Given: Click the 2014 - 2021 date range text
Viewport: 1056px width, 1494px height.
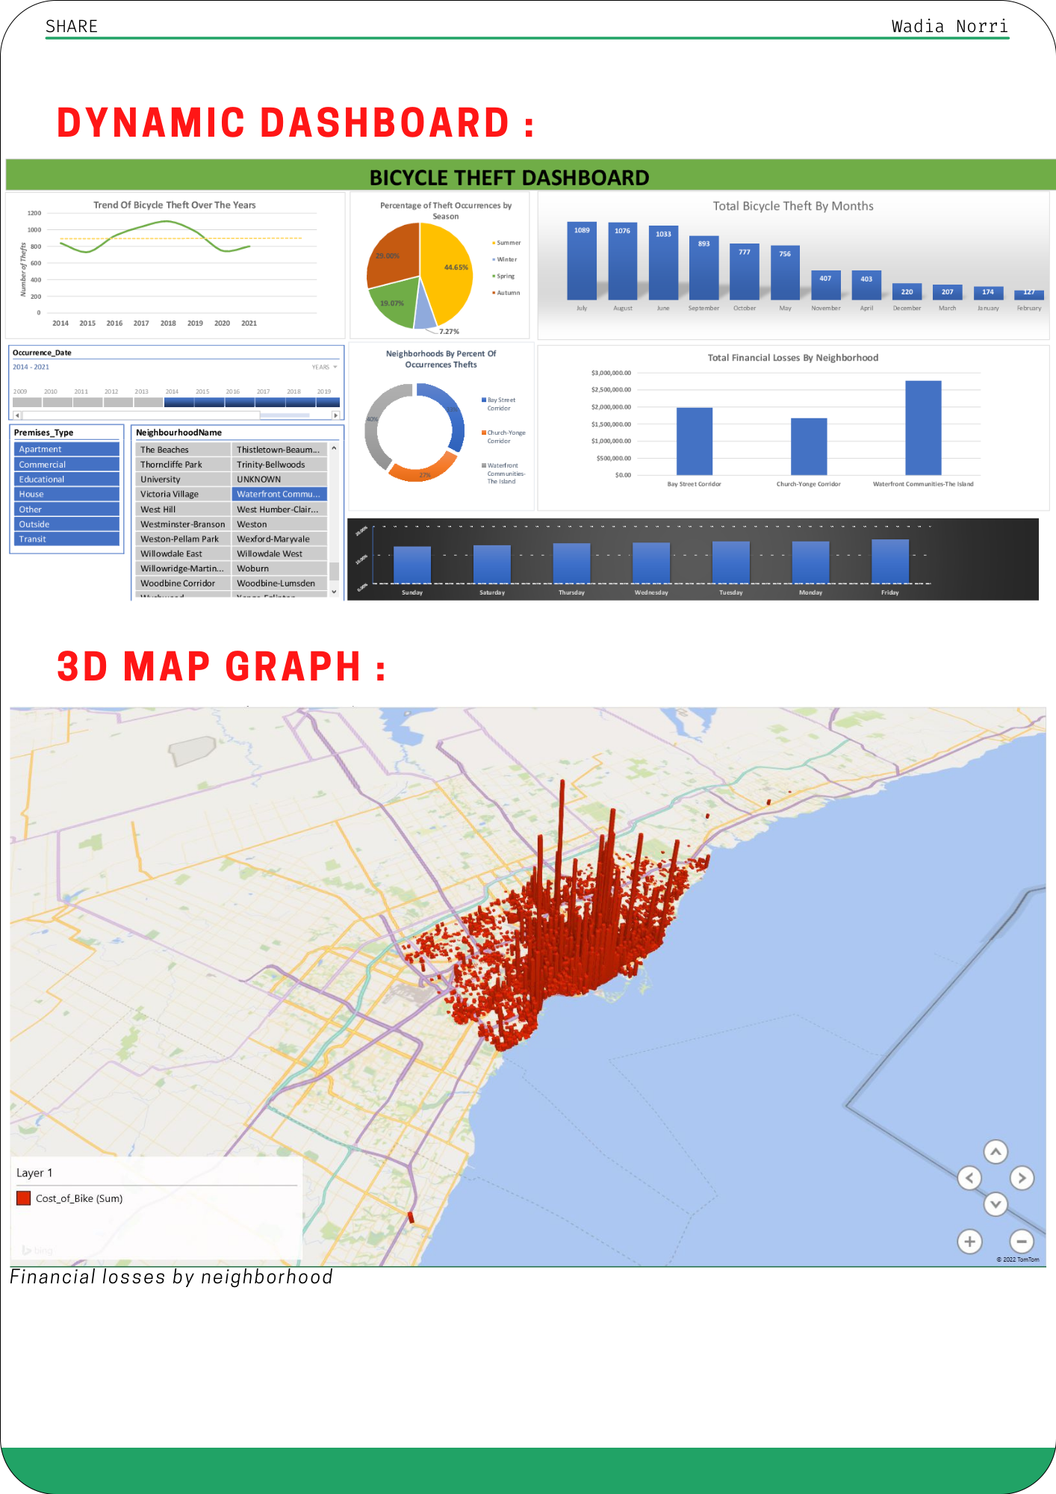Looking at the screenshot, I should point(31,367).
